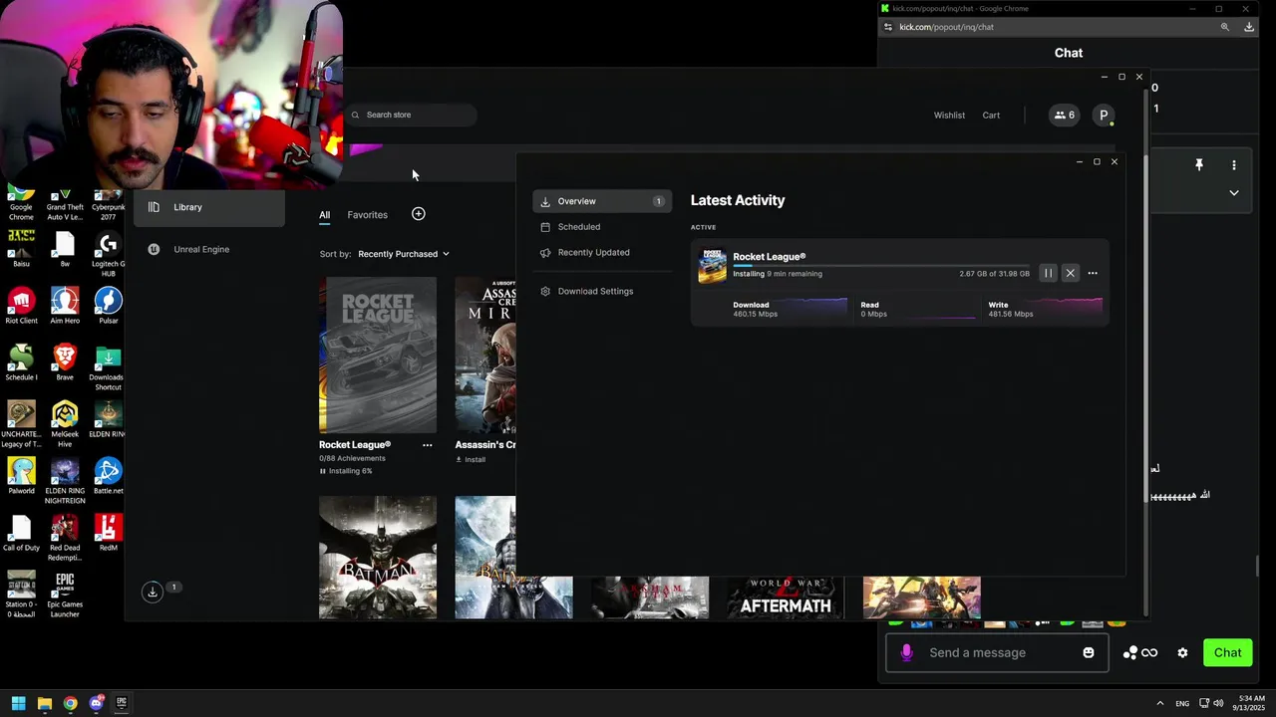Viewport: 1276px width, 717px height.
Task: Switch to the Favorites library tab
Action: coord(367,215)
